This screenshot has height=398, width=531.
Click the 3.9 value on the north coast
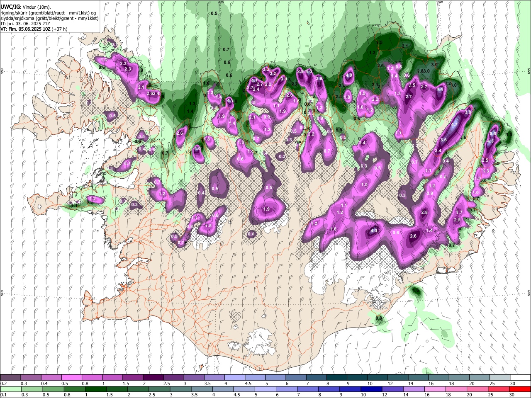click(x=319, y=78)
